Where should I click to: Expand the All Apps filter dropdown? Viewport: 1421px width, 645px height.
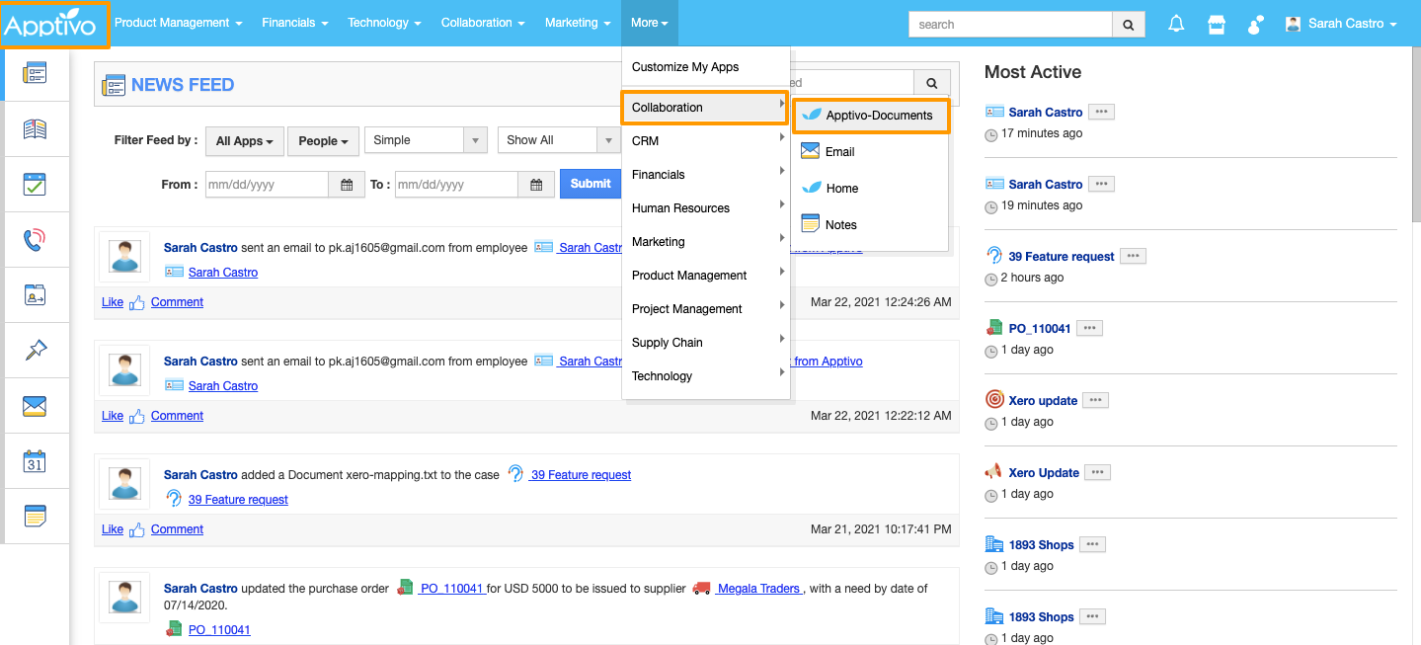coord(245,141)
